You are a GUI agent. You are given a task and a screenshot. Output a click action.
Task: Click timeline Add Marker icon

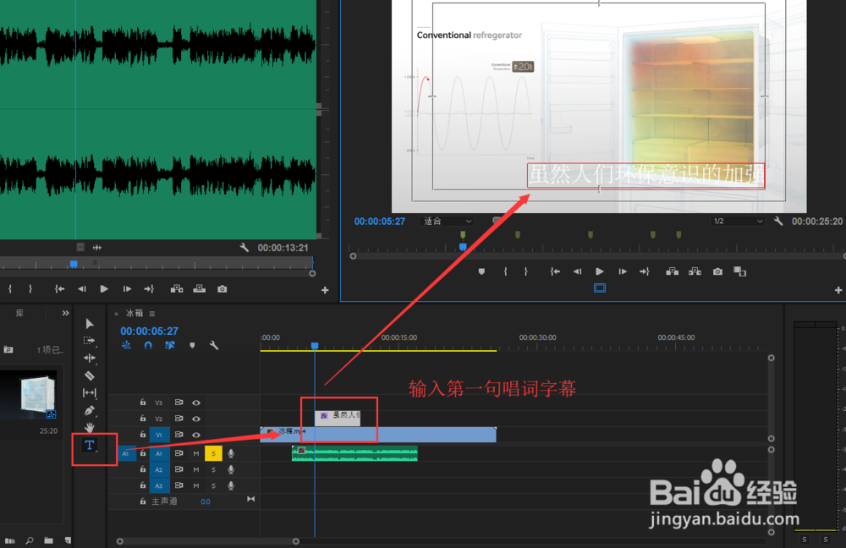[192, 345]
